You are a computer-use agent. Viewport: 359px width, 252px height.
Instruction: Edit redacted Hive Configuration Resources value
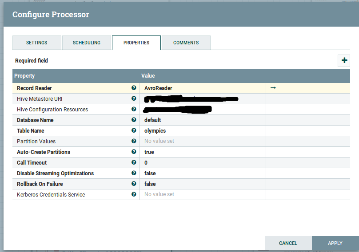(x=203, y=109)
